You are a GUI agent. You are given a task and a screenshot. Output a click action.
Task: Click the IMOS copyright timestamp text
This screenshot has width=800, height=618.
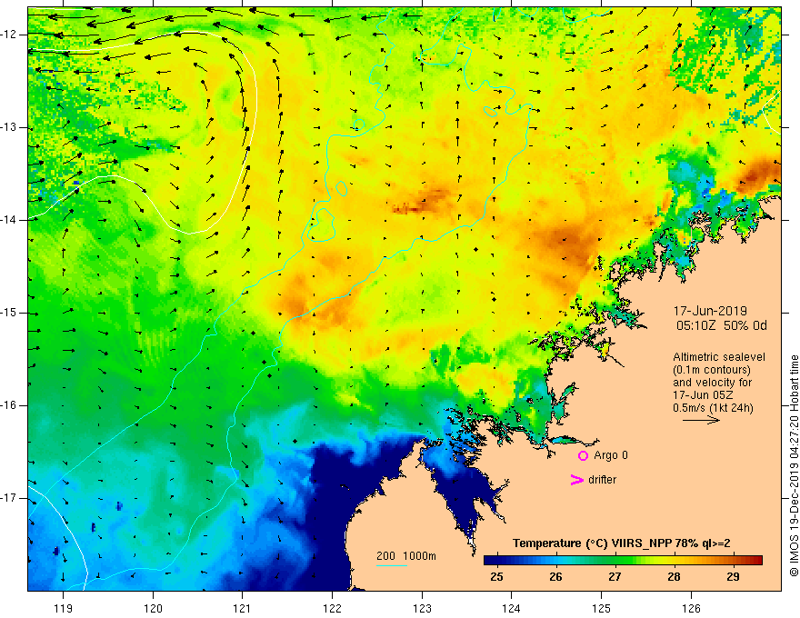click(794, 466)
